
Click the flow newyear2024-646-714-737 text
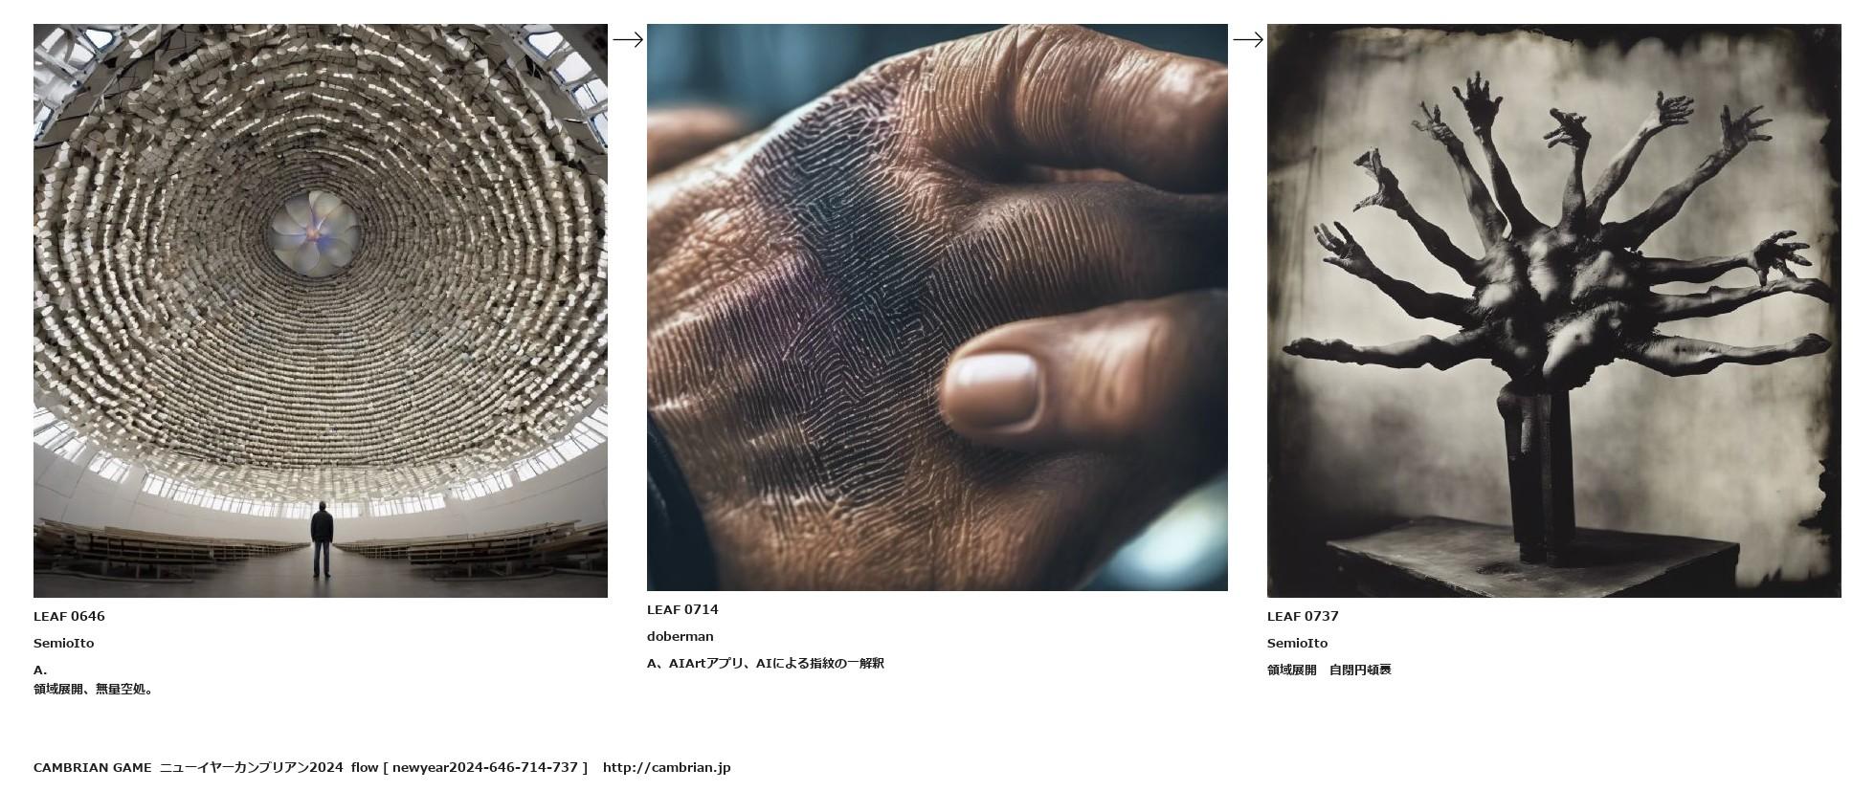tap(469, 767)
